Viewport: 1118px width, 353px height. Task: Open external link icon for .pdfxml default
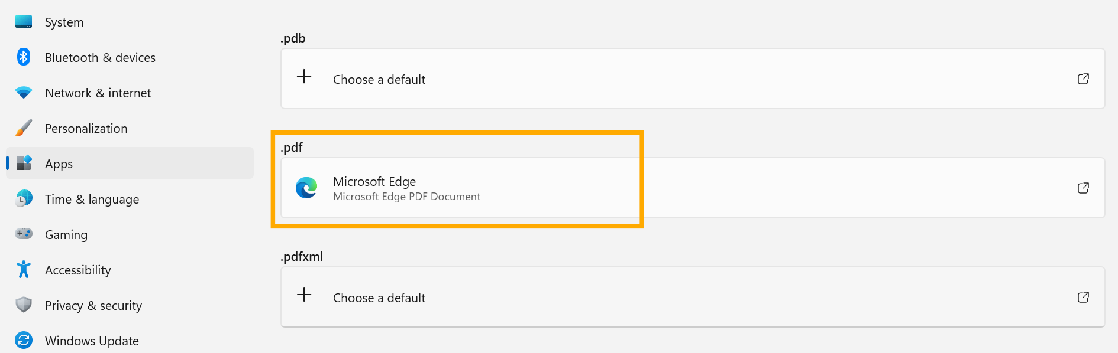(x=1083, y=297)
